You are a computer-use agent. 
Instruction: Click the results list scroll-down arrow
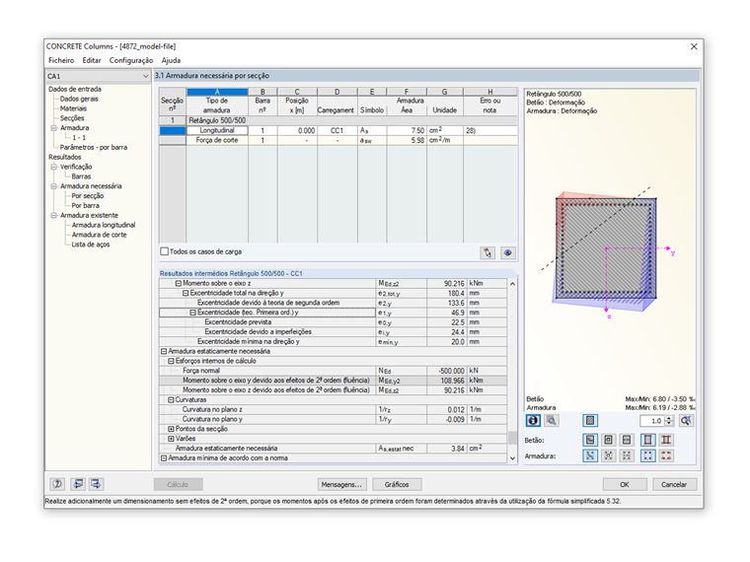[512, 457]
